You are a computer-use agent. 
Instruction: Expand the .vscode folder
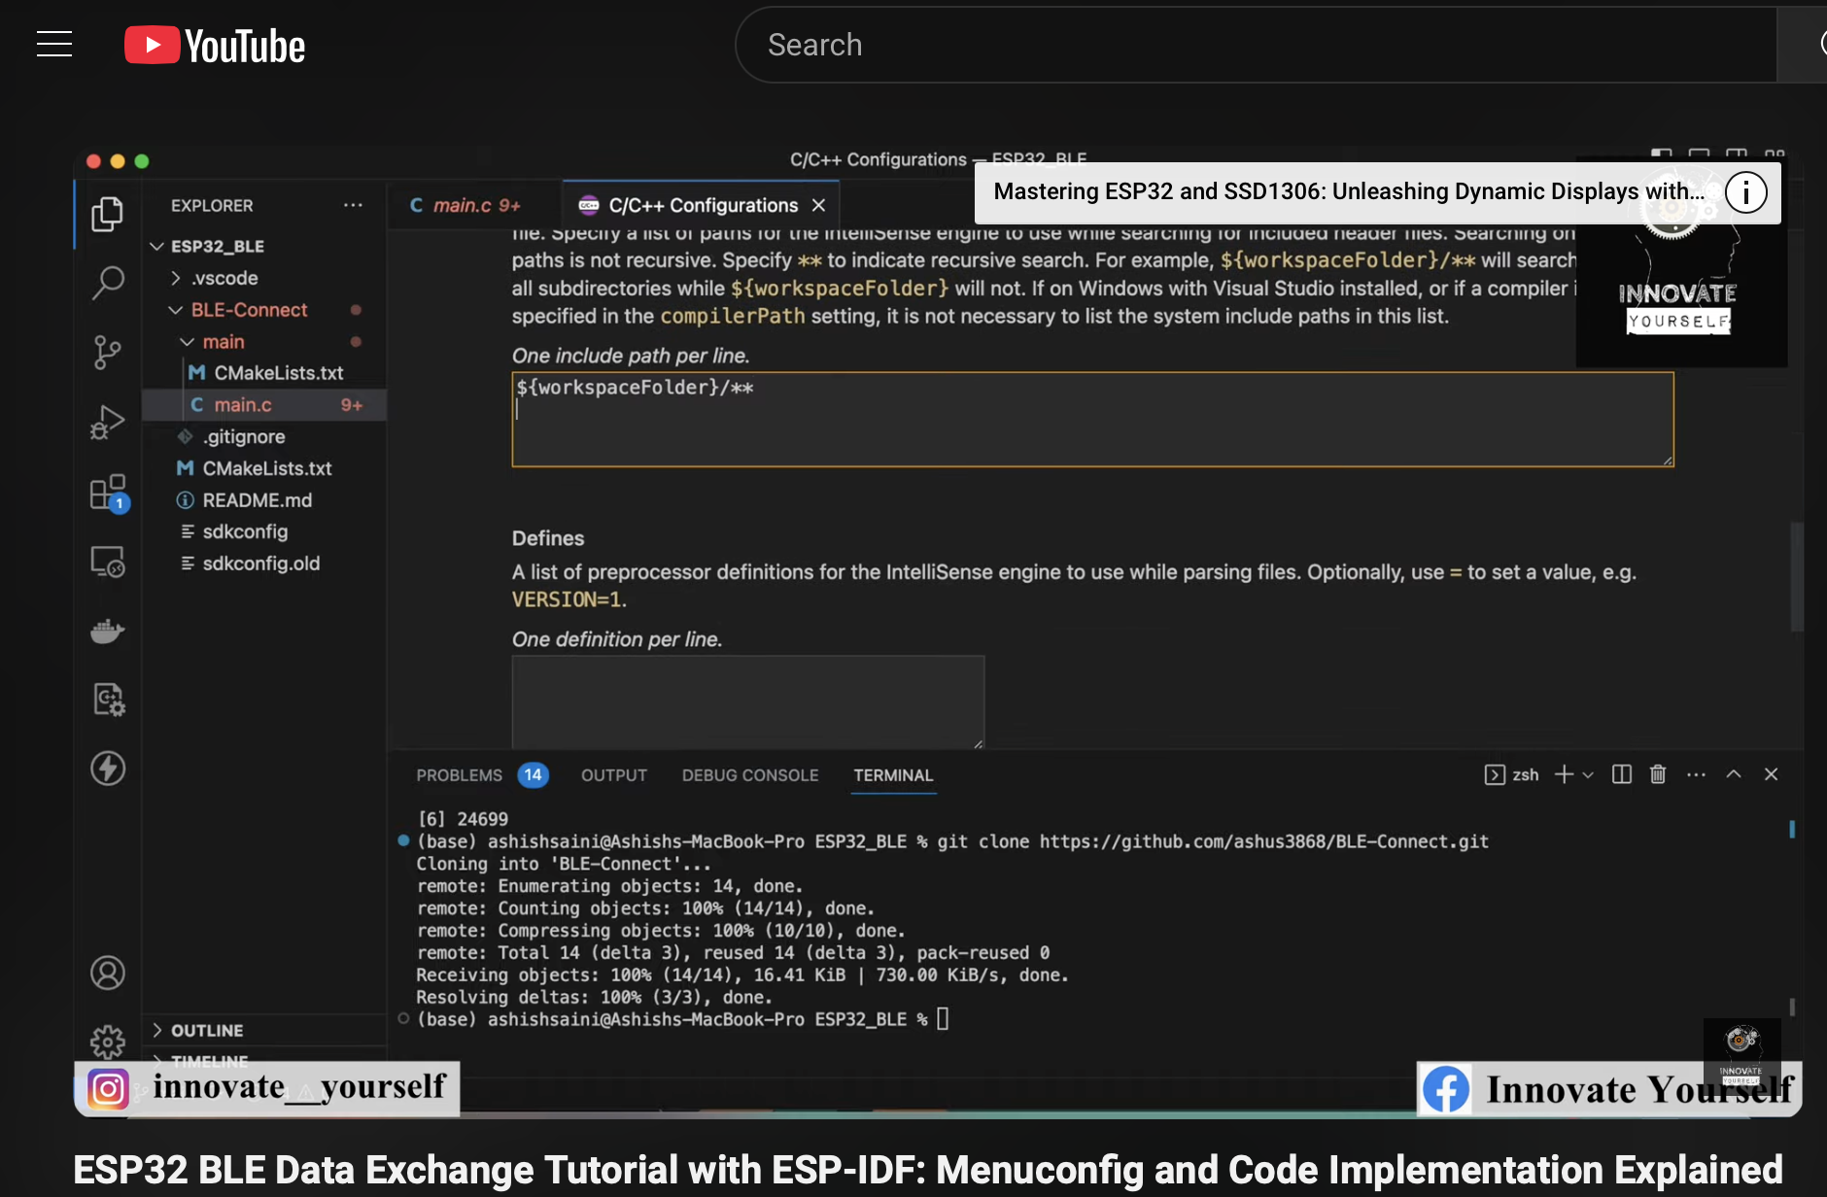tap(176, 278)
